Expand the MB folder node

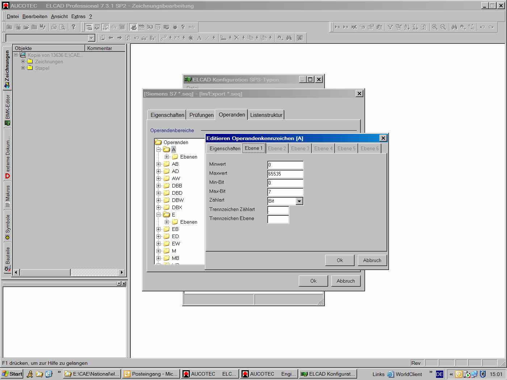(x=158, y=258)
